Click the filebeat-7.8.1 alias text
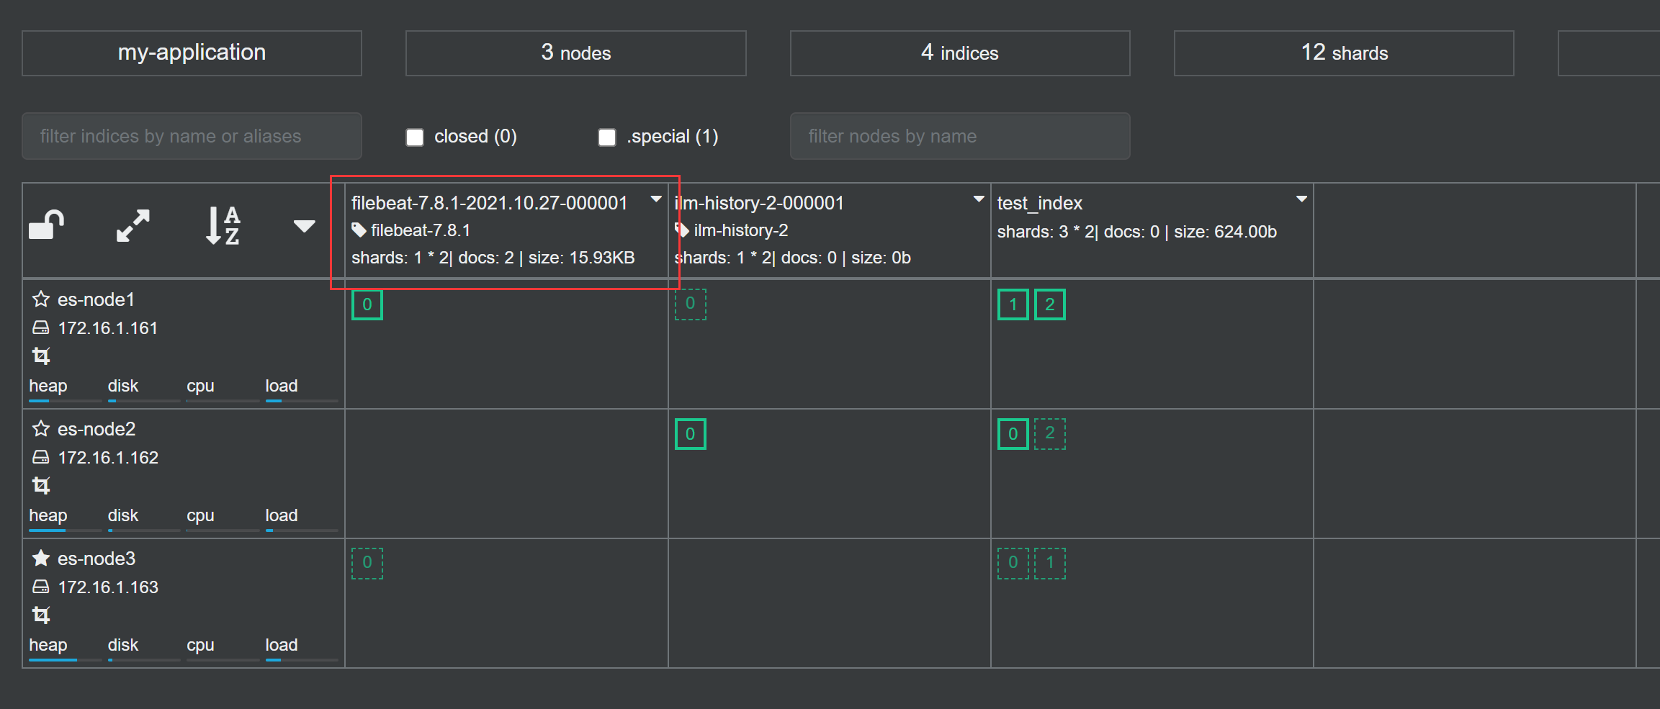Screen dimensions: 1660x709 coord(421,230)
